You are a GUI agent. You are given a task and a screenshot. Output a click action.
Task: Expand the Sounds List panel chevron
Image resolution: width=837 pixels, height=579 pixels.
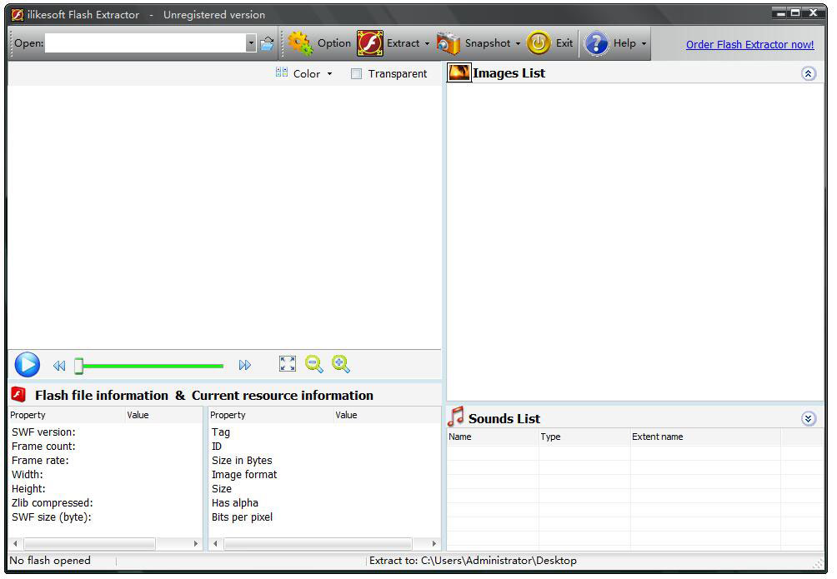point(808,419)
